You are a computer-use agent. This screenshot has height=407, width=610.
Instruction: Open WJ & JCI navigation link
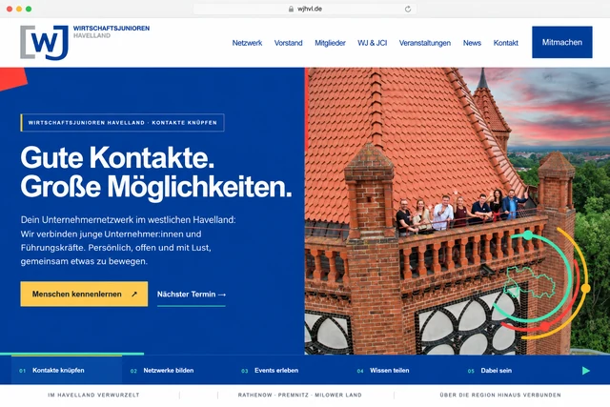[373, 43]
